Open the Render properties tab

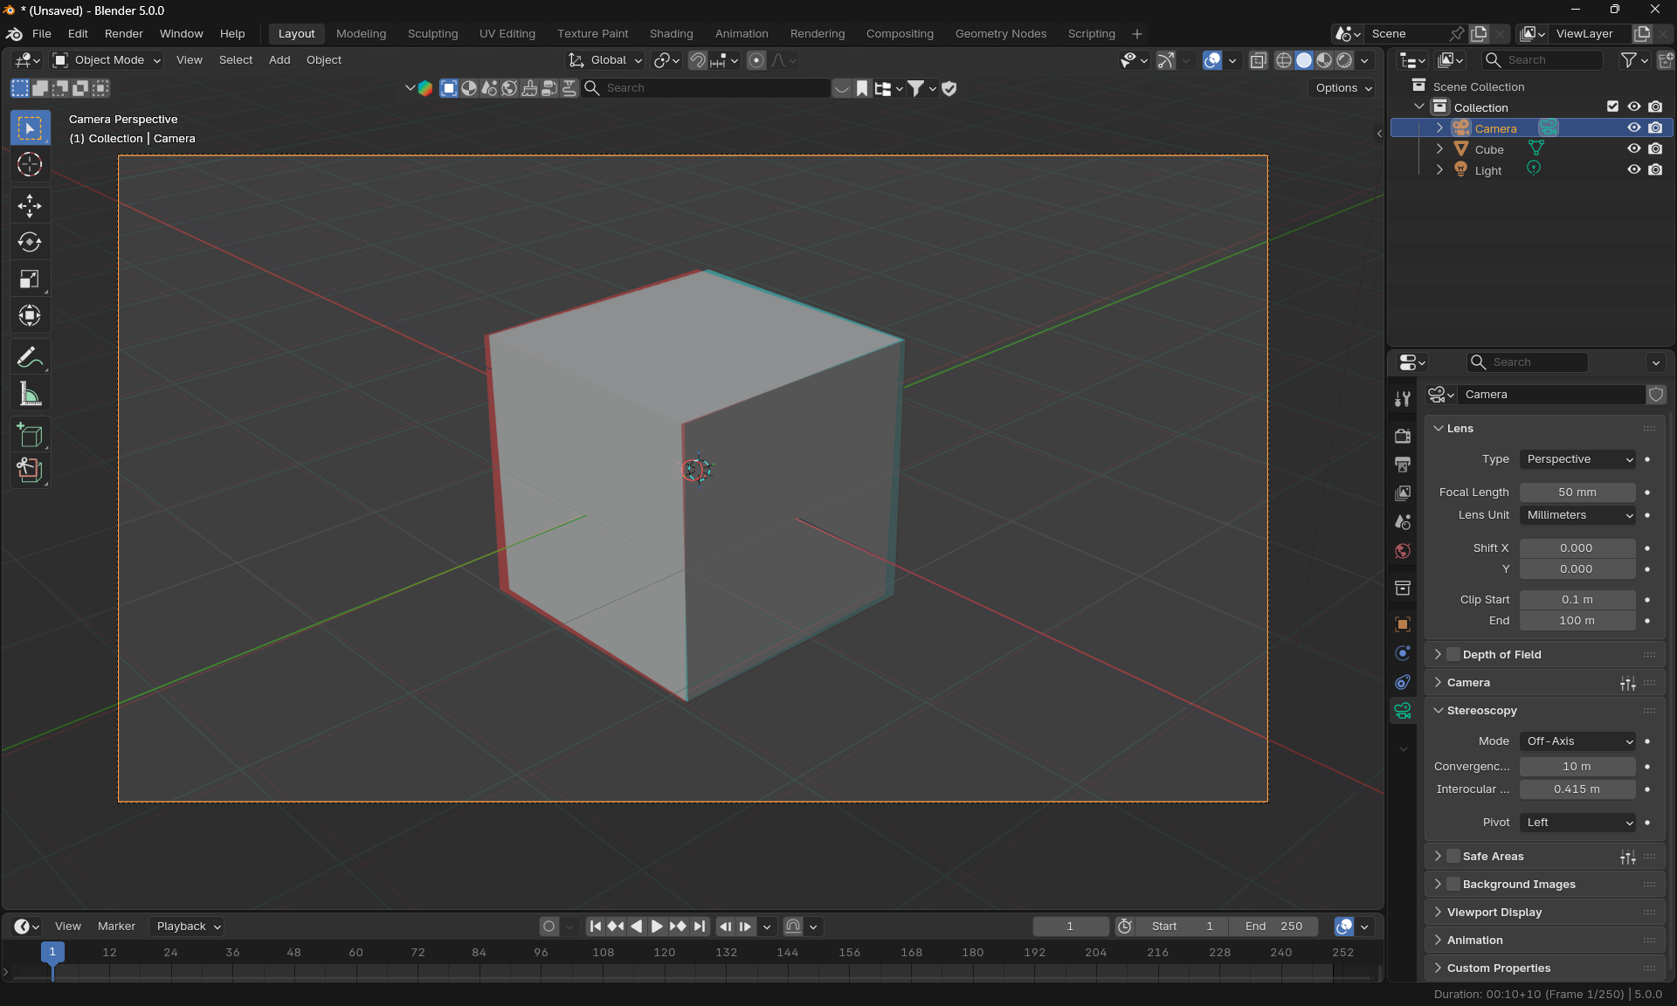click(1403, 436)
